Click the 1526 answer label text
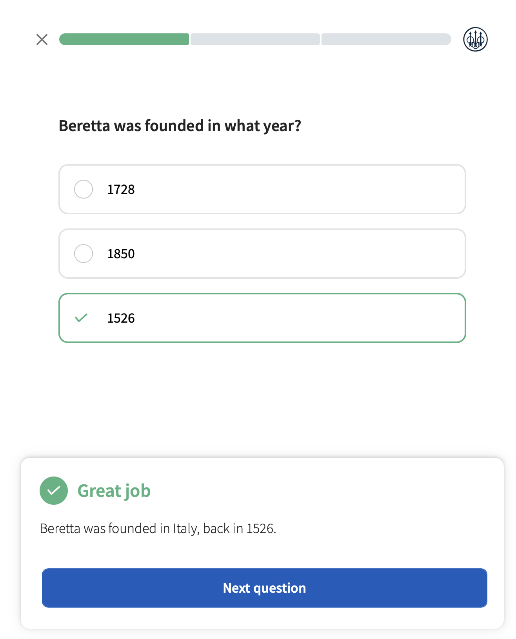This screenshot has height=639, width=516. [121, 318]
